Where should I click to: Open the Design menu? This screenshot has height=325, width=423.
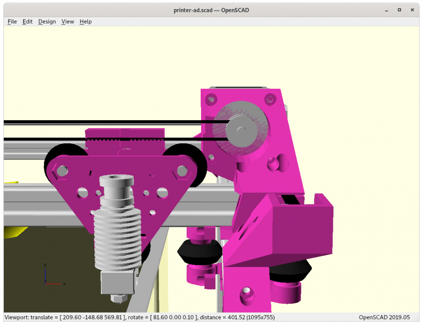47,21
